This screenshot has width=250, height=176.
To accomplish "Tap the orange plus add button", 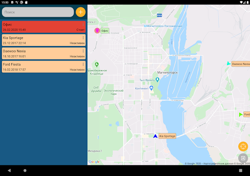I will pos(81,12).
